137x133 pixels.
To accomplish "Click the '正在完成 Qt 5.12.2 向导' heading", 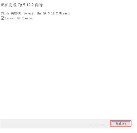I will coord(22,5).
